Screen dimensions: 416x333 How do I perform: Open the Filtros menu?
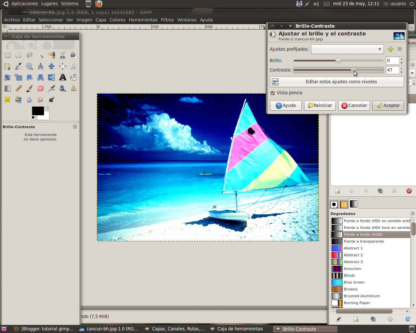167,20
